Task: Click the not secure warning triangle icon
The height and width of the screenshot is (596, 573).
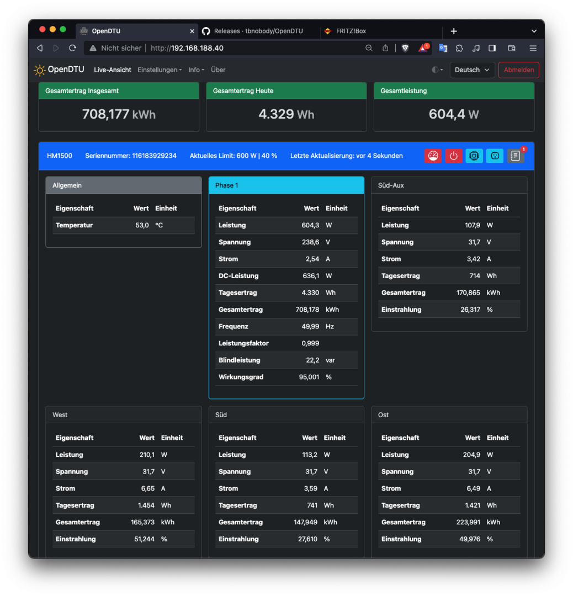Action: 93,48
